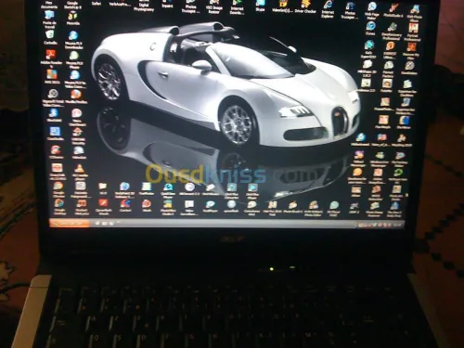Open the EasyRecovery Professional shortcut

click(x=392, y=32)
